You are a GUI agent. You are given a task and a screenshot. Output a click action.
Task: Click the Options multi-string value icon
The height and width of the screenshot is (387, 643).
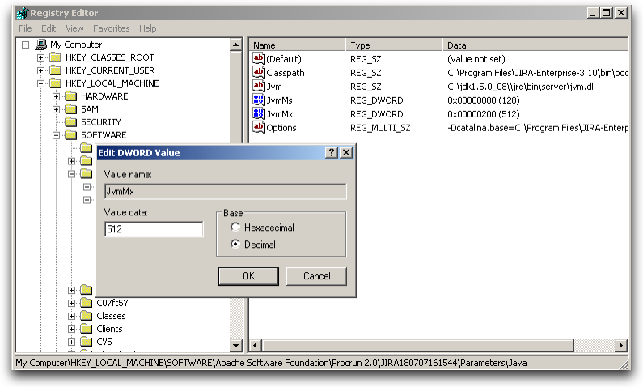tap(259, 127)
